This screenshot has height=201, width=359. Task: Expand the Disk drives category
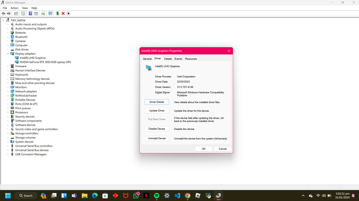[x=8, y=50]
